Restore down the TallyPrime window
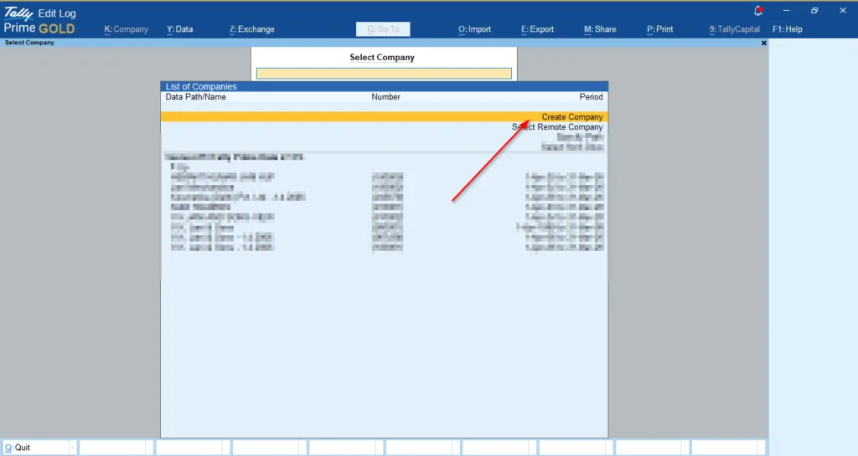Screen dimensions: 858x456 (x=814, y=10)
